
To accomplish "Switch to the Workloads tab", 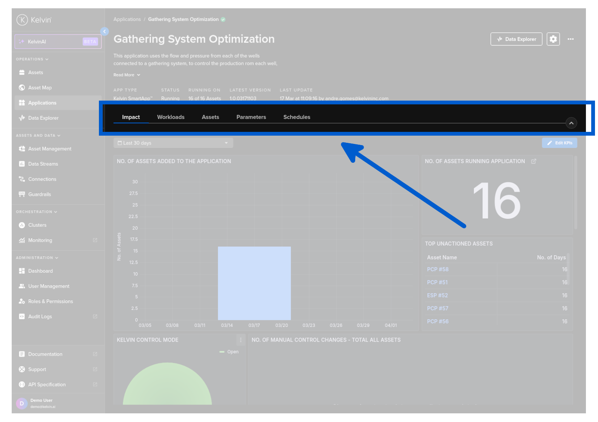I will 171,117.
